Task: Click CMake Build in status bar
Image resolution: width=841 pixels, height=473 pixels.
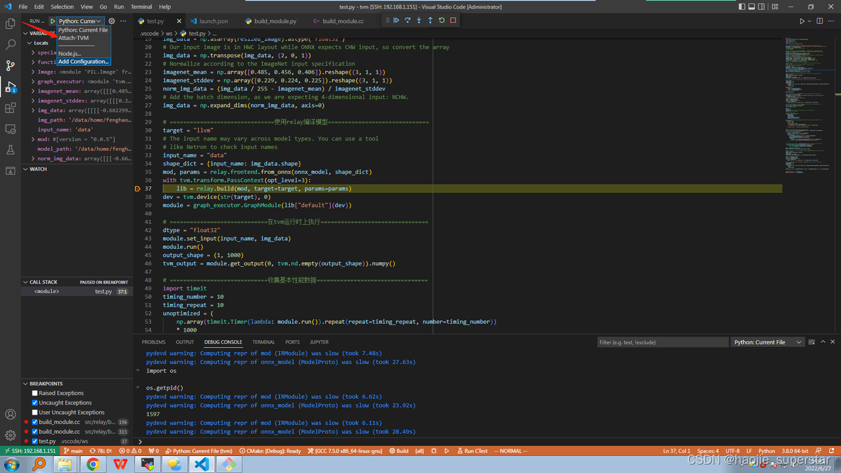Action: [399, 451]
